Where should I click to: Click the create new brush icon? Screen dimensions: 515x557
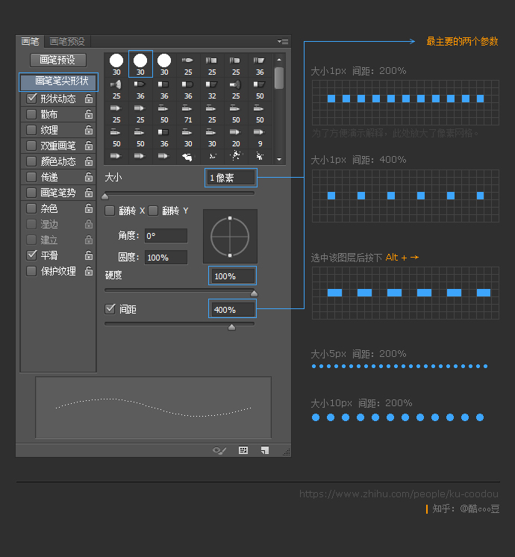pos(265,450)
